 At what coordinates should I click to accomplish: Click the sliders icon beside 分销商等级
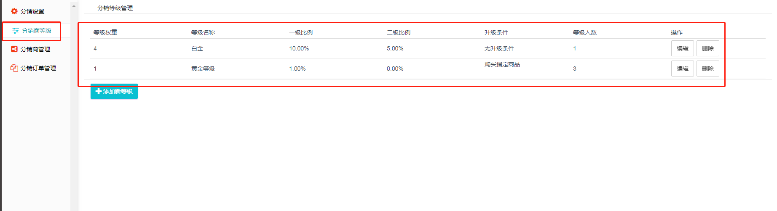[x=16, y=31]
